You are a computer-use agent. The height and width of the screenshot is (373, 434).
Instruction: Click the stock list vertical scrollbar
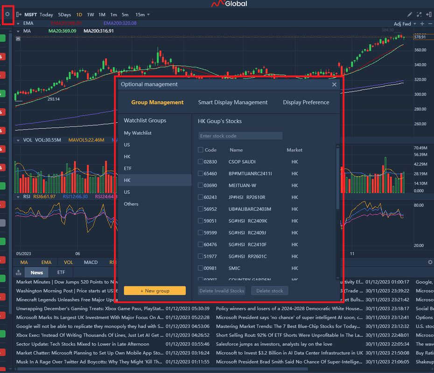pos(337,179)
